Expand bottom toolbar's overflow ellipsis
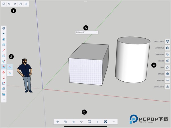This screenshot has width=171, height=128. (x=113, y=121)
